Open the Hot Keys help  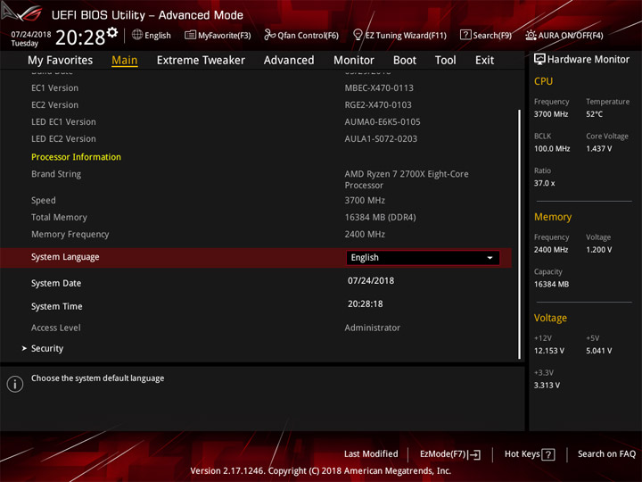pos(530,454)
